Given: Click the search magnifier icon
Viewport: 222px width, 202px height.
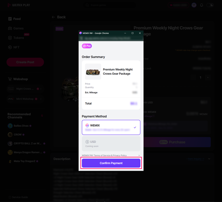Looking at the screenshot, I should pyautogui.click(x=87, y=5).
